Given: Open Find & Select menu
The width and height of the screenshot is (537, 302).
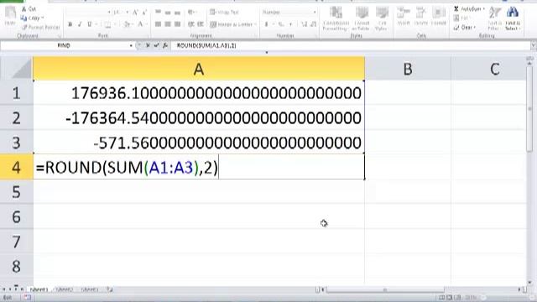Looking at the screenshot, I should click(513, 18).
